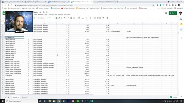
Task: Open the Google Keep bookmark
Action: (80, 8)
